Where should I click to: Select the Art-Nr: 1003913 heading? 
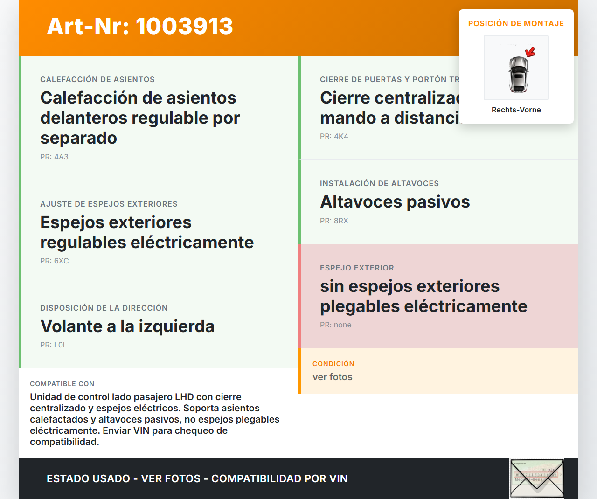(x=140, y=26)
